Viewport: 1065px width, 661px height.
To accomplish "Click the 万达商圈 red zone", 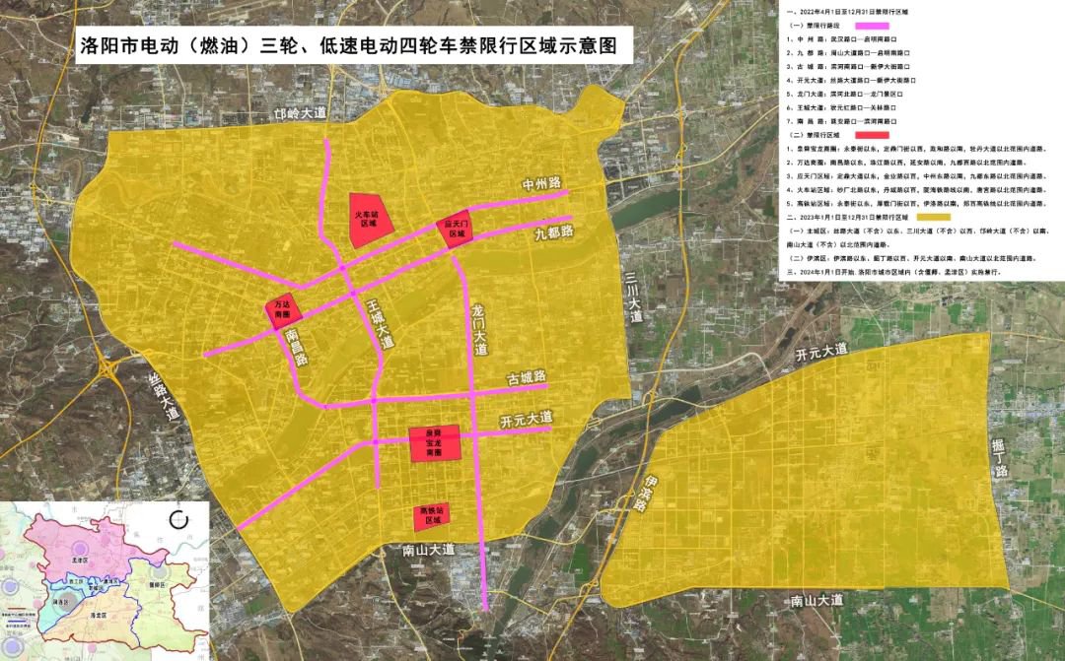I will point(282,311).
